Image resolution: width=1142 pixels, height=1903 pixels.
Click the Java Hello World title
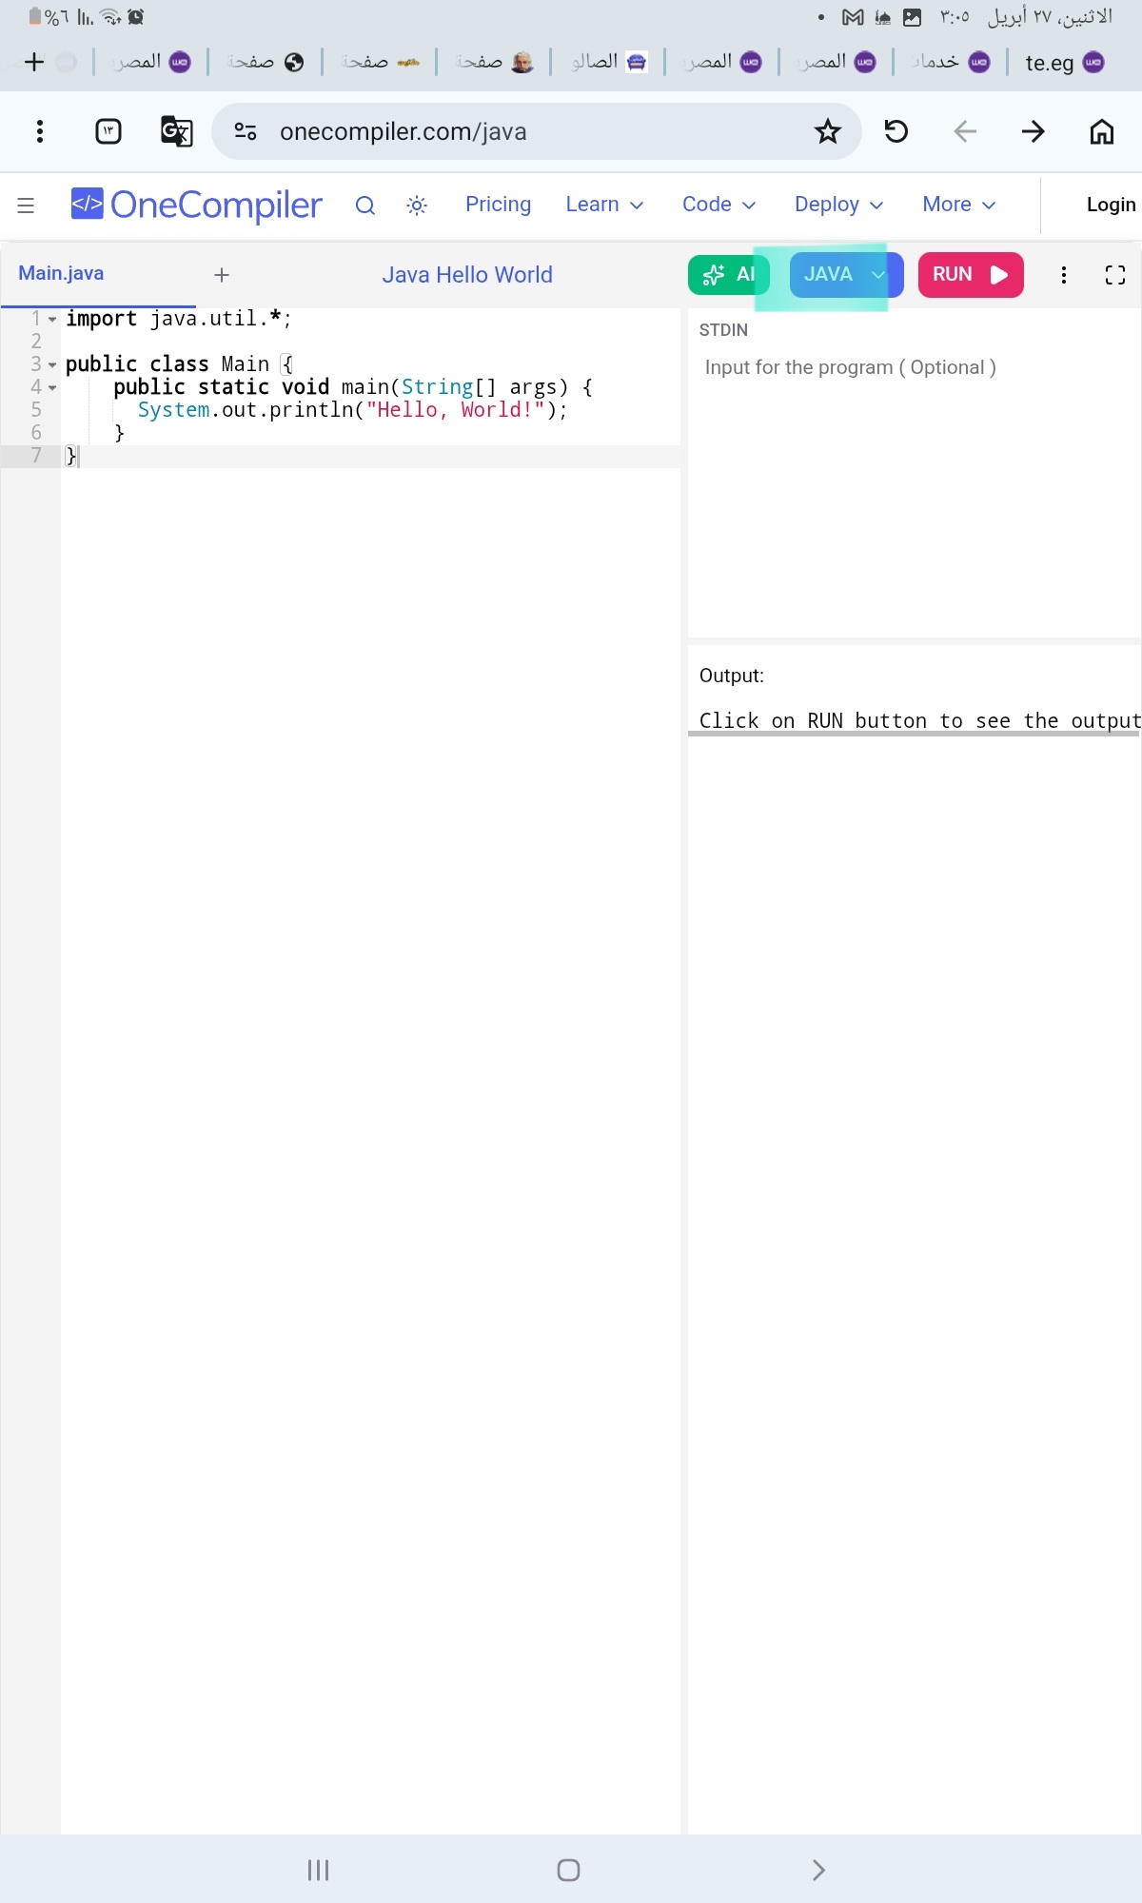click(467, 275)
